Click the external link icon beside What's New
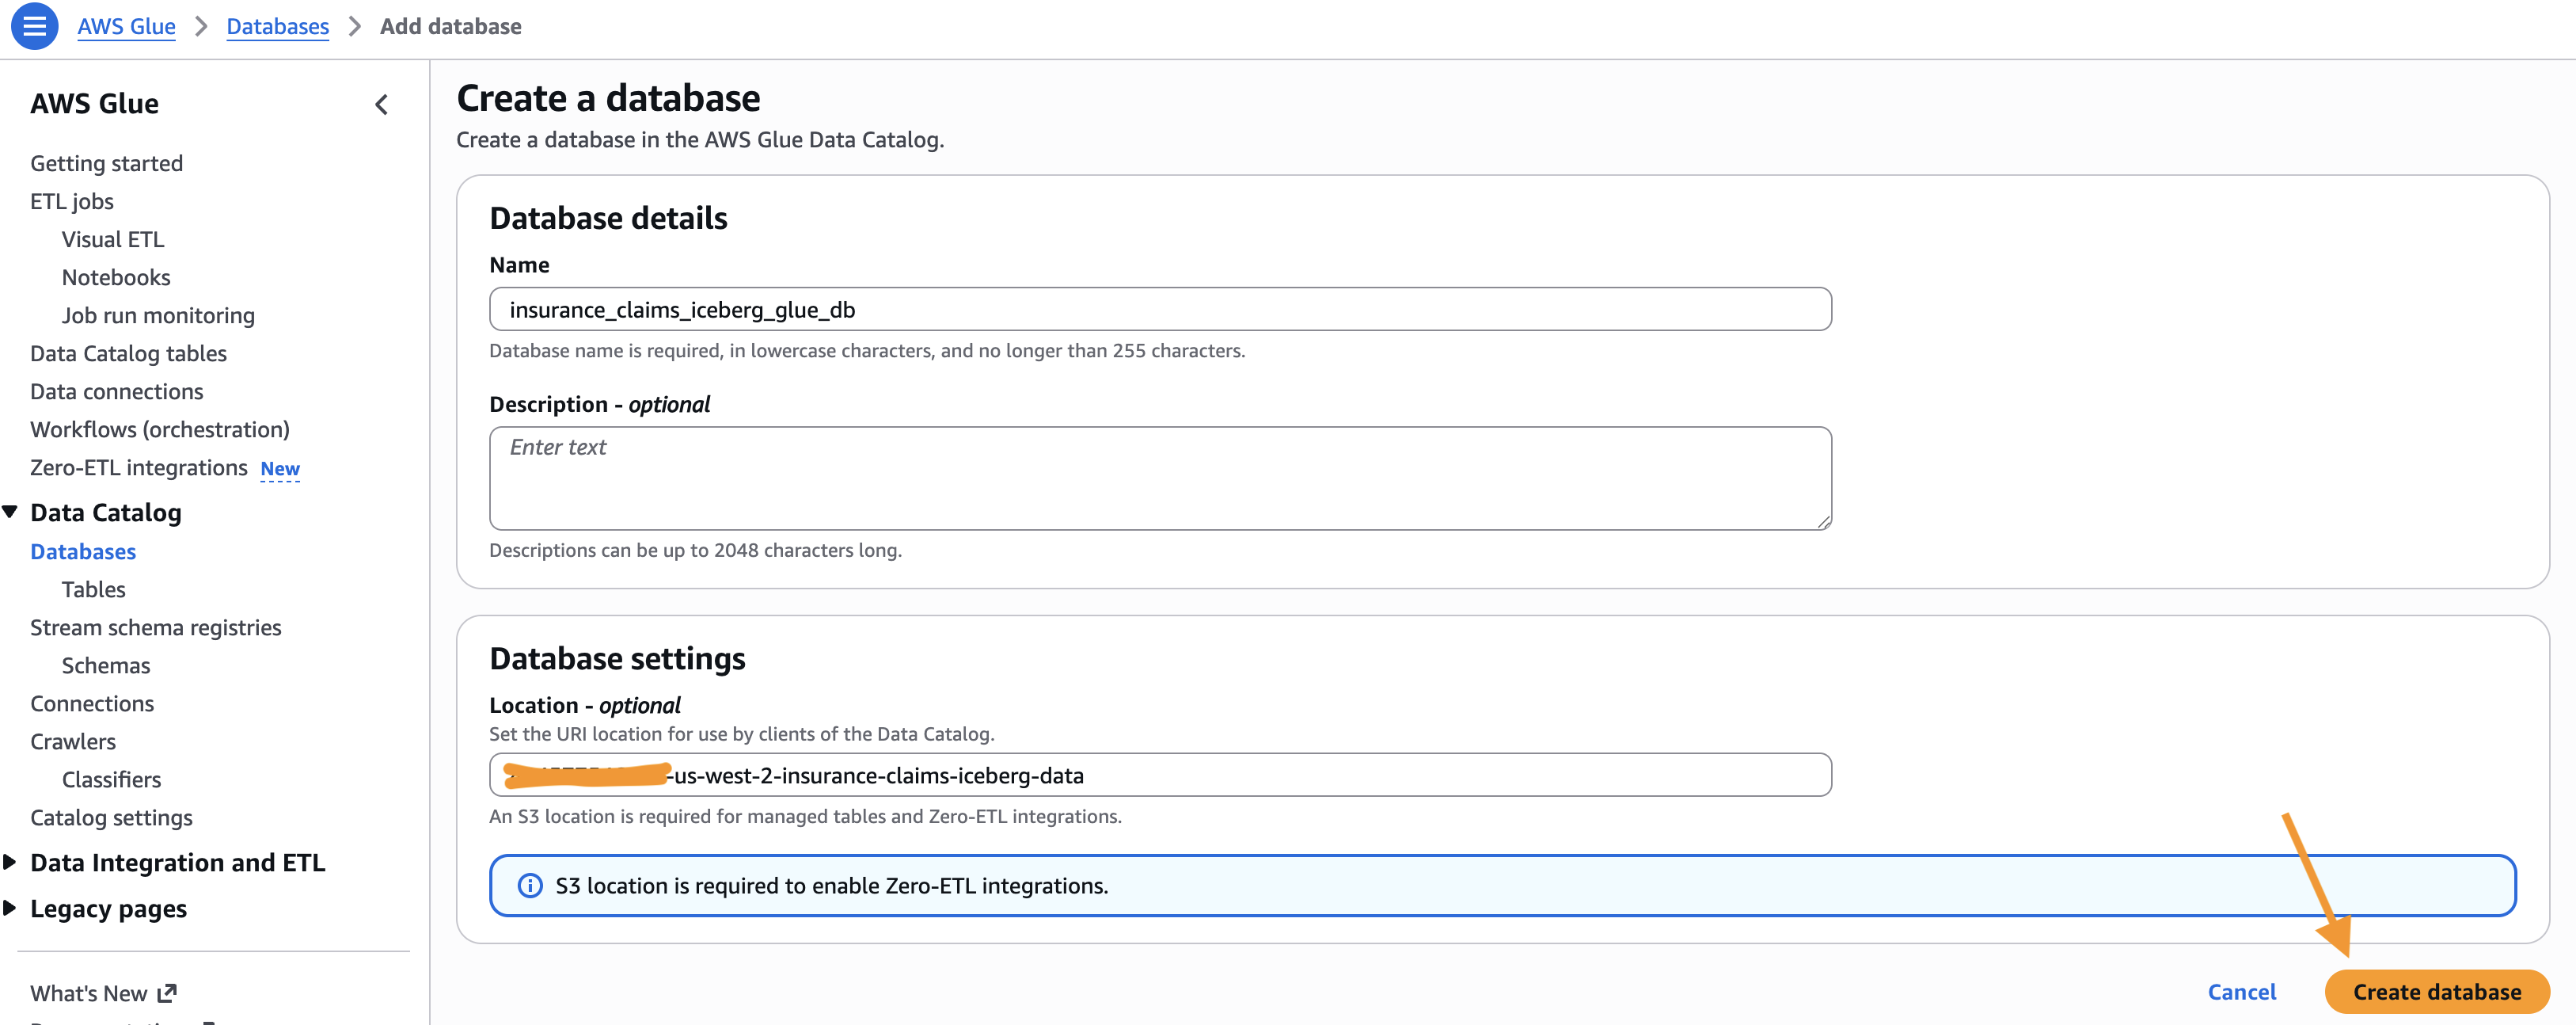 point(167,993)
